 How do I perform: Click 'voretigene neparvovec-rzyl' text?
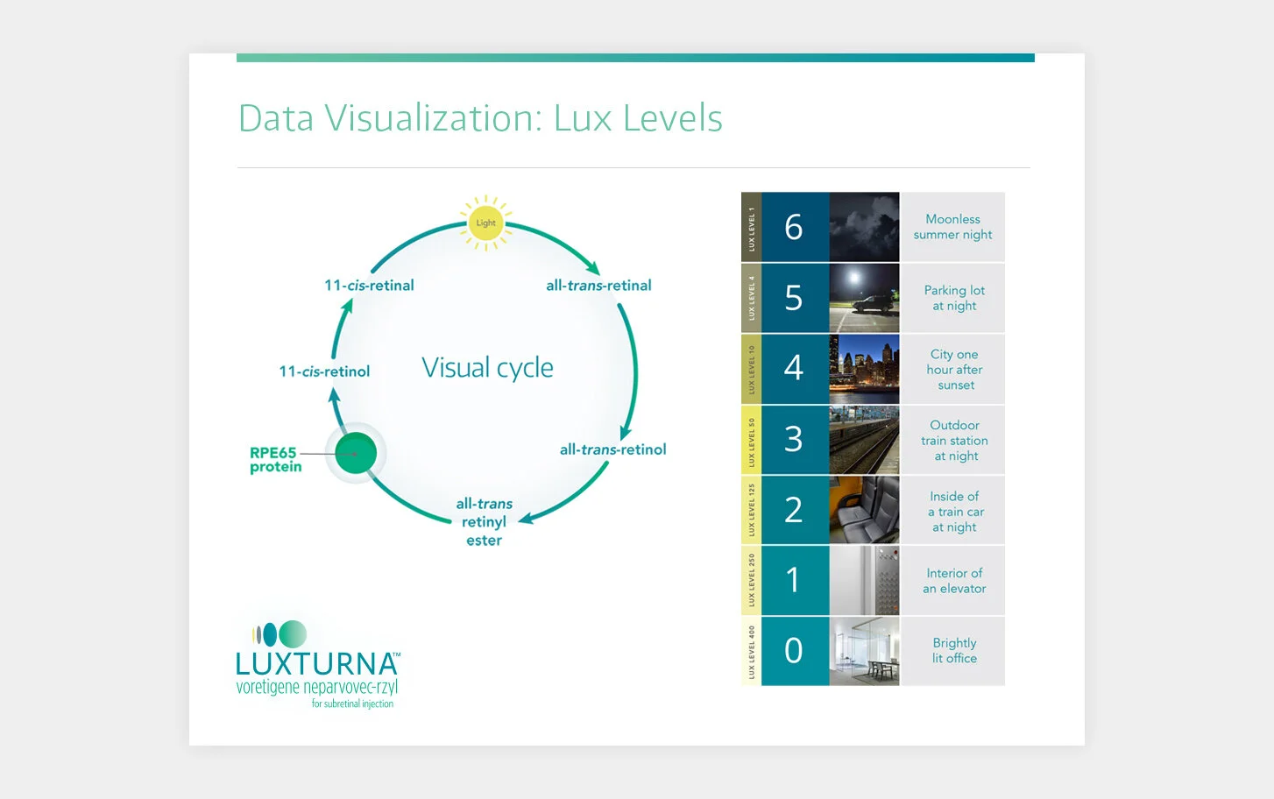[317, 687]
